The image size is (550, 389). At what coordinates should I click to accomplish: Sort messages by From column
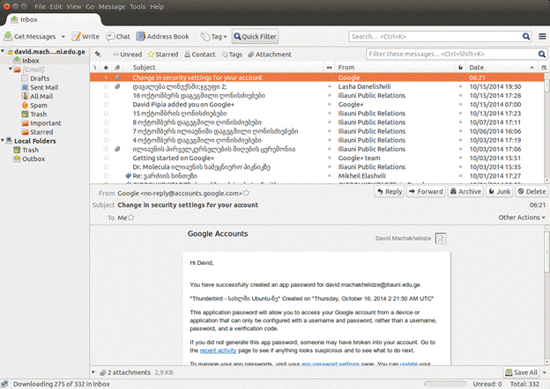click(394, 67)
